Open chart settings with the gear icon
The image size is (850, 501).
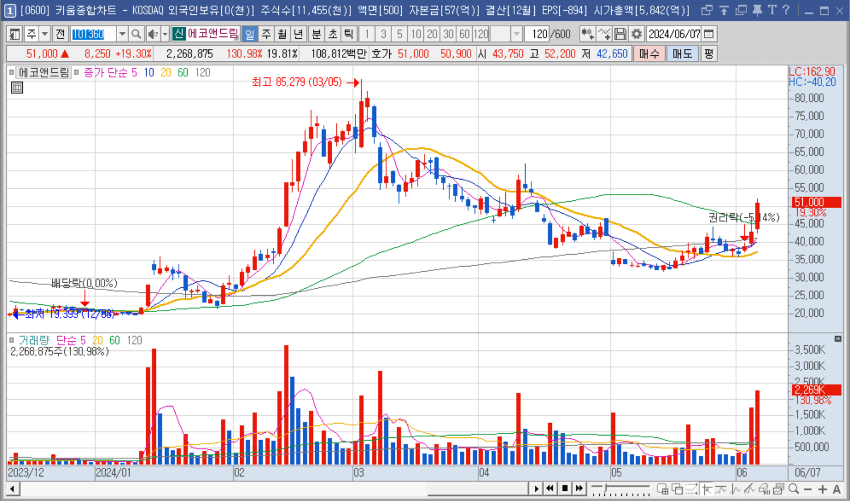636,34
